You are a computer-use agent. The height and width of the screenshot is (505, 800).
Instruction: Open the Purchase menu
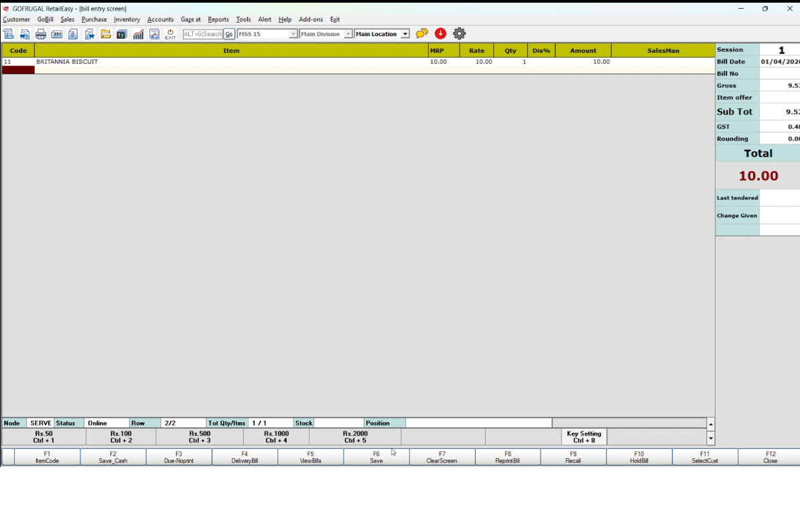94,19
